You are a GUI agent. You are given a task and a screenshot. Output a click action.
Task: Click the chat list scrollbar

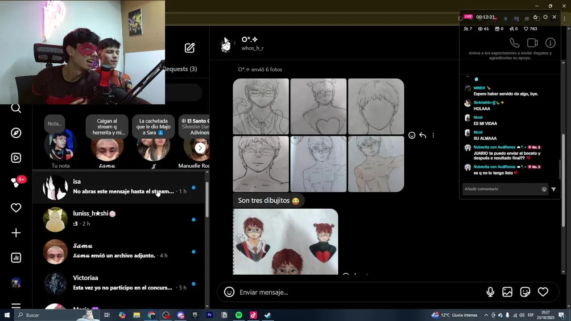click(x=207, y=200)
